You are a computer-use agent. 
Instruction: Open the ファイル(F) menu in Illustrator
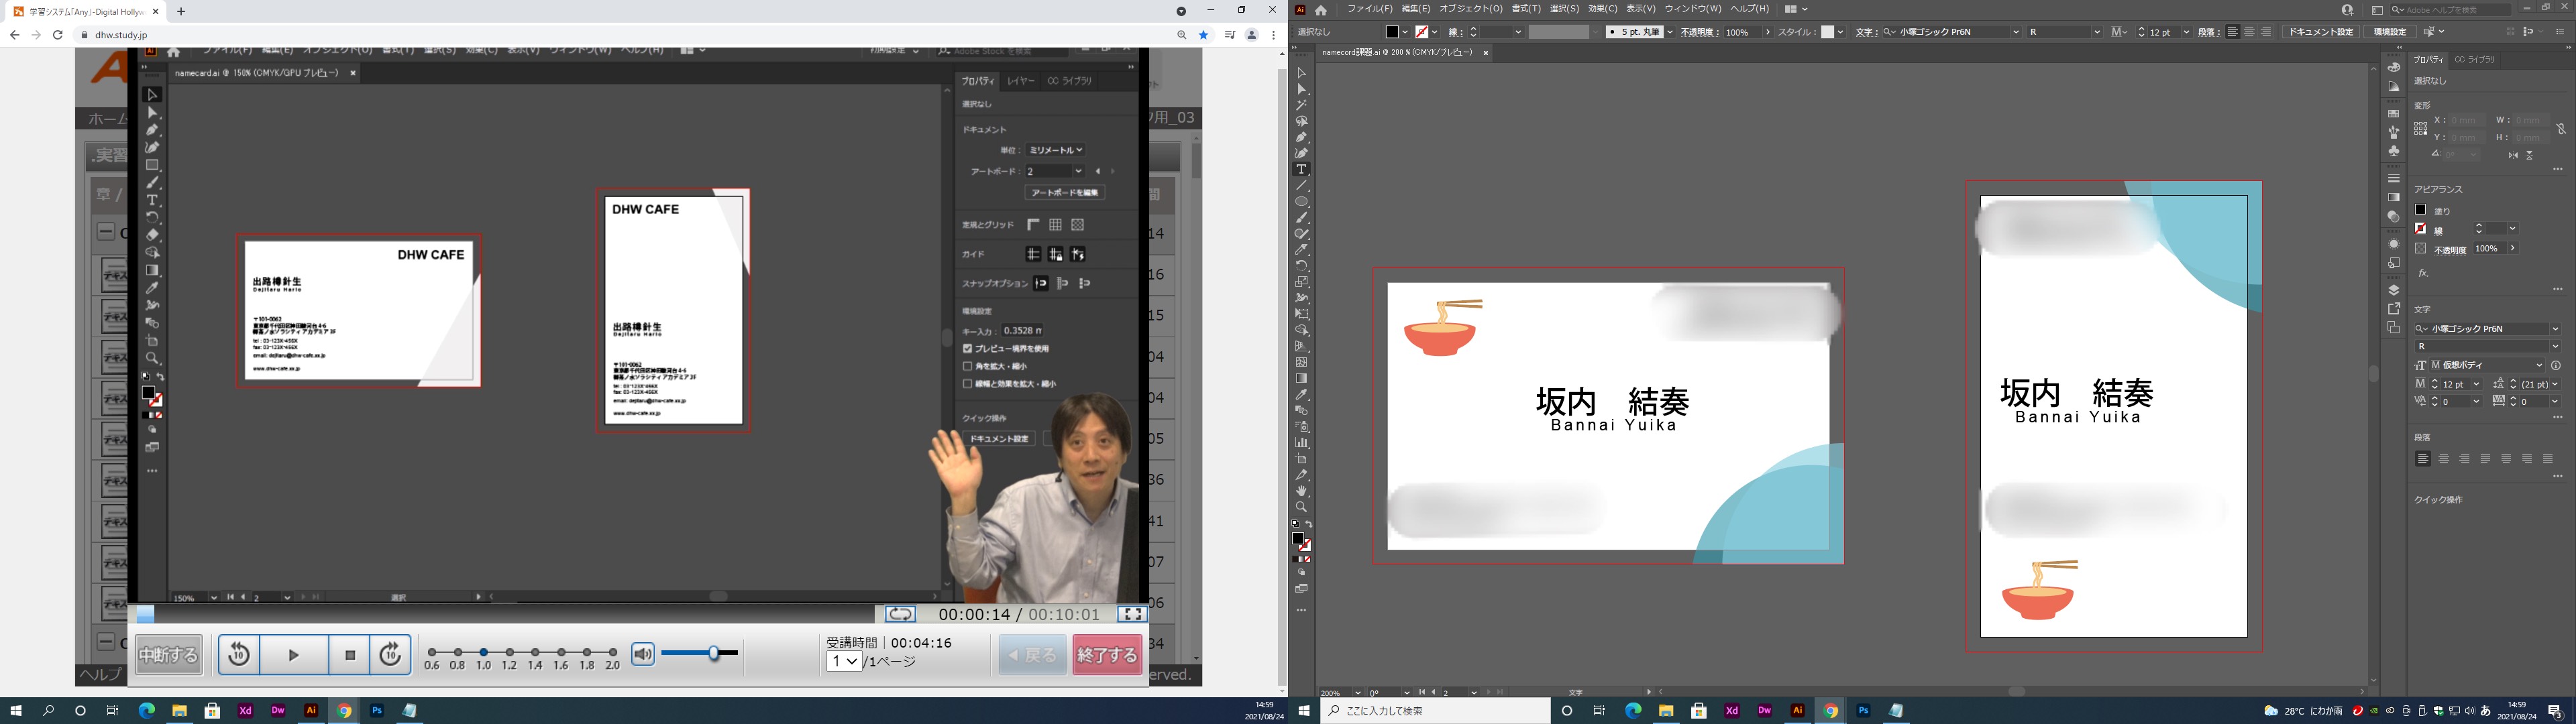tap(1369, 9)
